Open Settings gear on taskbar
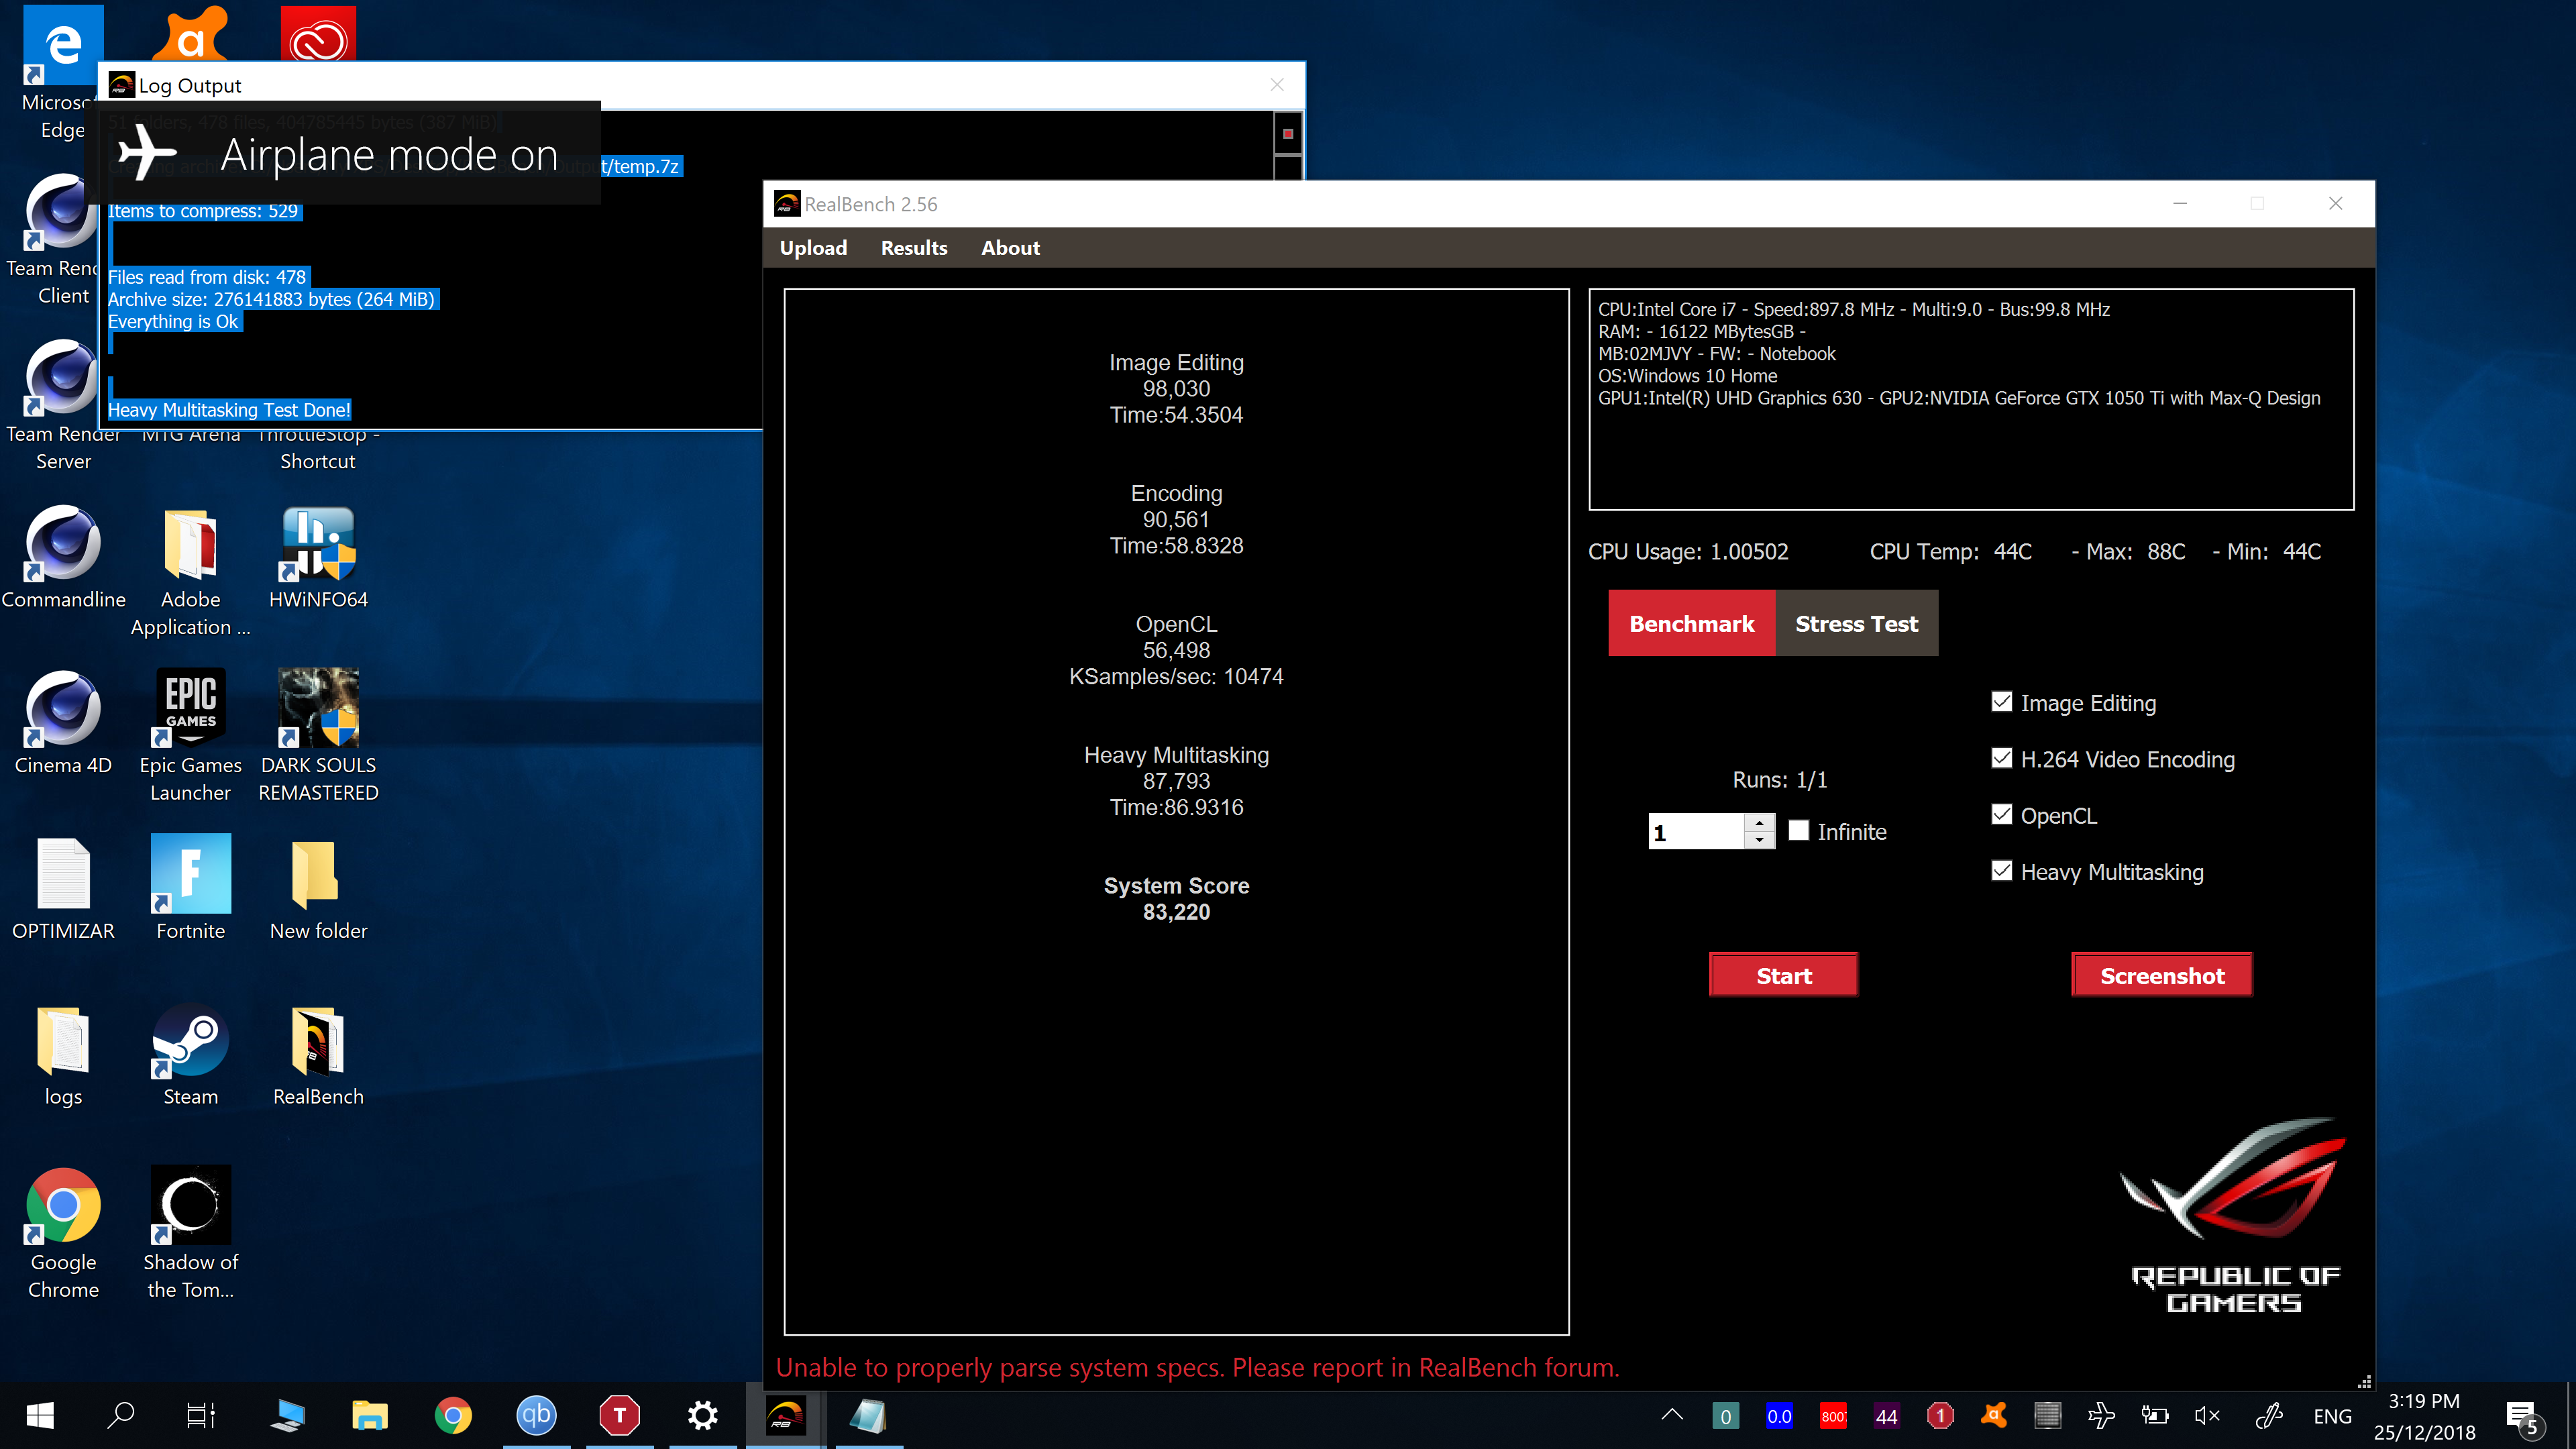The width and height of the screenshot is (2576, 1449). click(x=703, y=1415)
